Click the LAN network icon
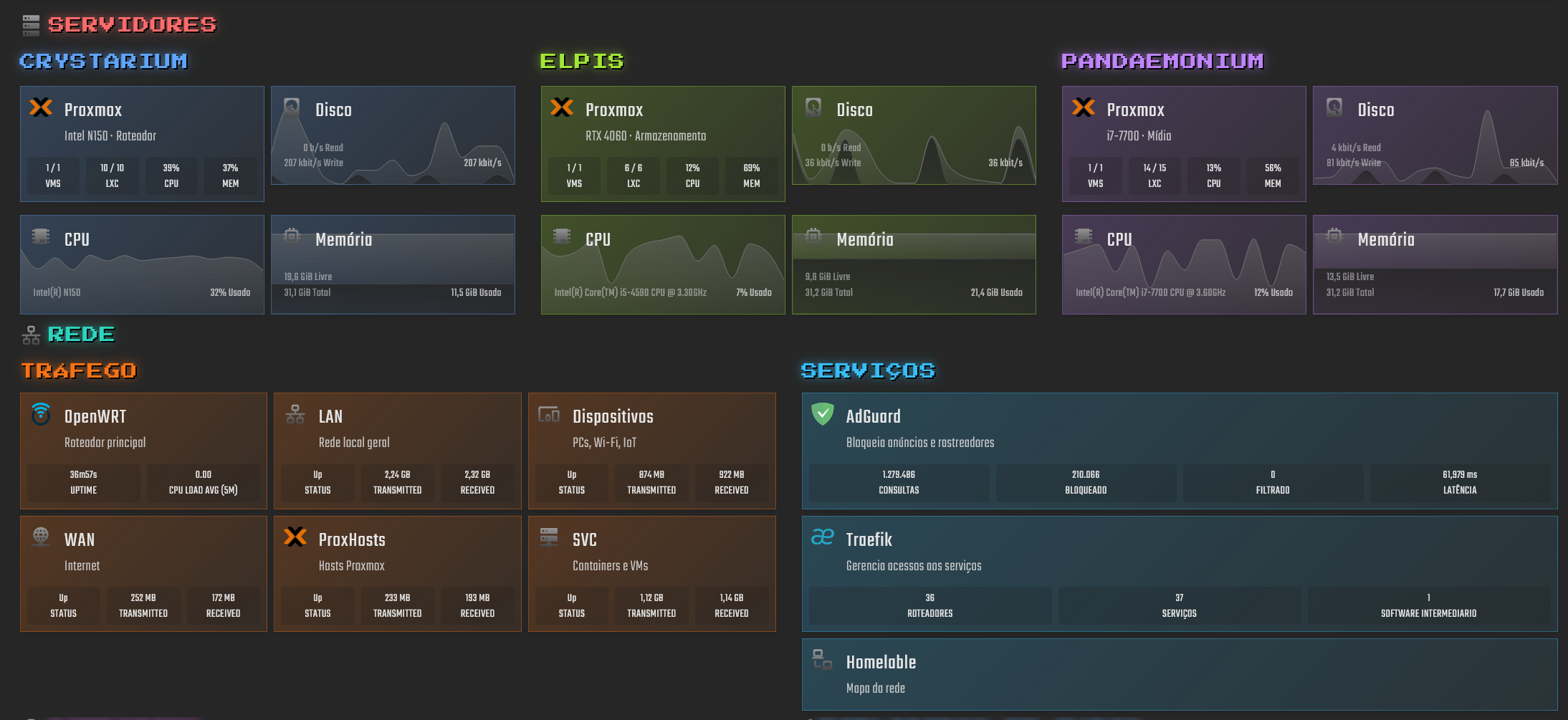Image resolution: width=1568 pixels, height=720 pixels. click(x=295, y=414)
